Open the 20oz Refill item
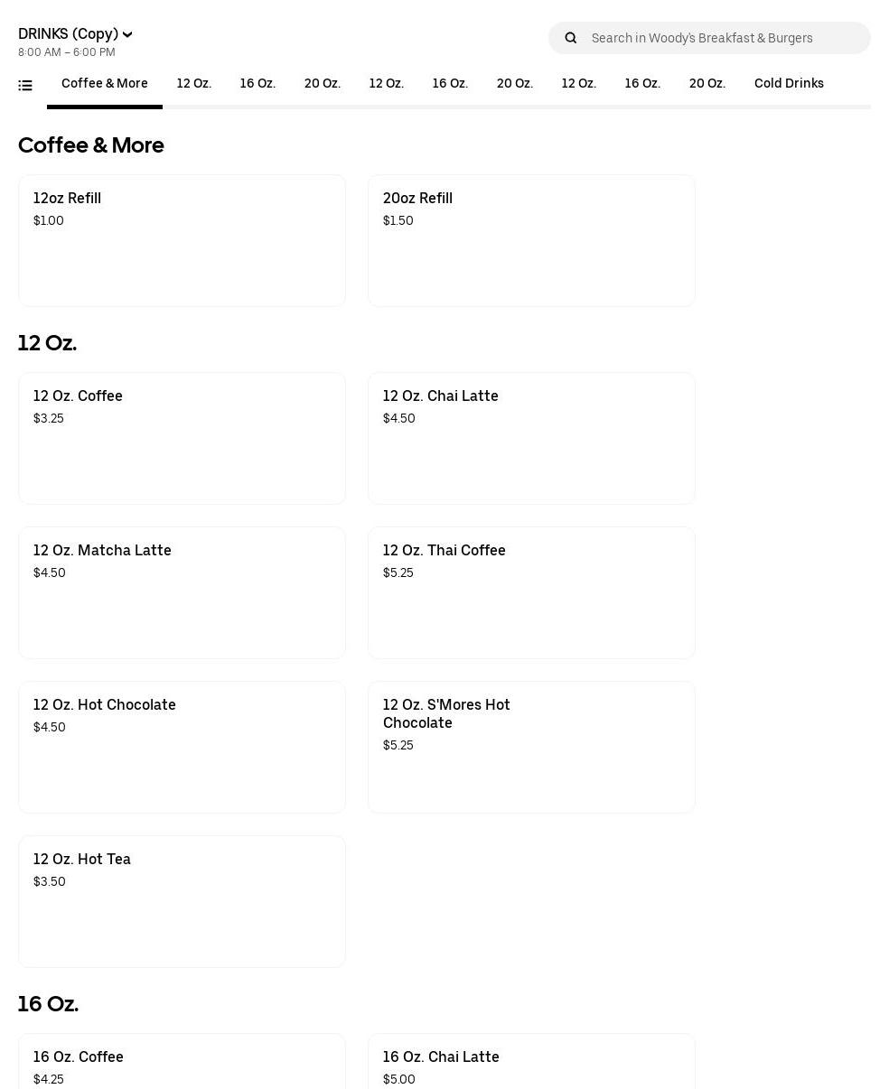889x1089 pixels. point(531,240)
